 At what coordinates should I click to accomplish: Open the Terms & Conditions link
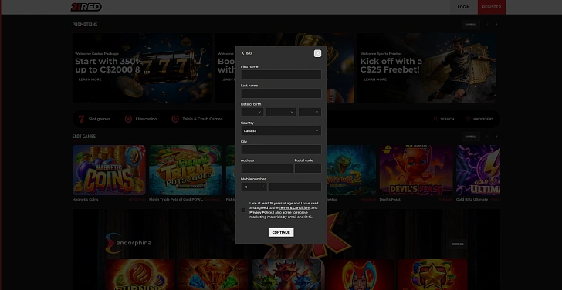point(295,207)
